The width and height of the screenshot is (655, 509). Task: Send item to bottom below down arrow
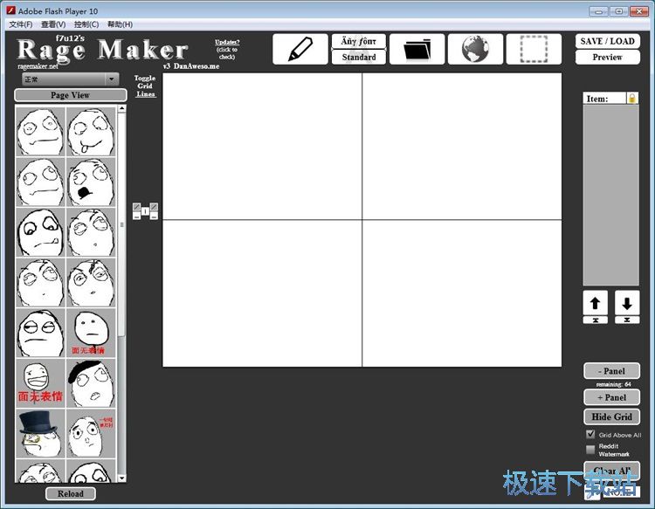[x=626, y=320]
